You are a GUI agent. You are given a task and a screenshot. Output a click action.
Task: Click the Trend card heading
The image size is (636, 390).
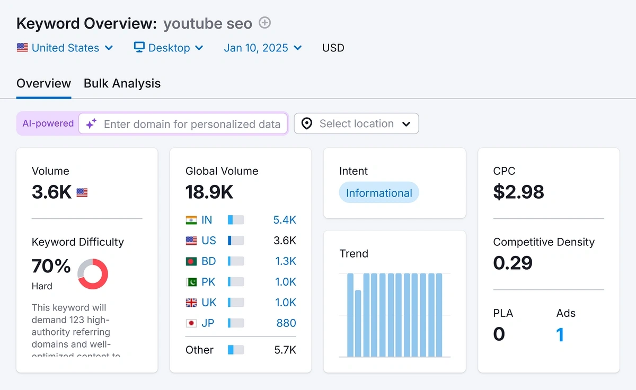(x=354, y=253)
